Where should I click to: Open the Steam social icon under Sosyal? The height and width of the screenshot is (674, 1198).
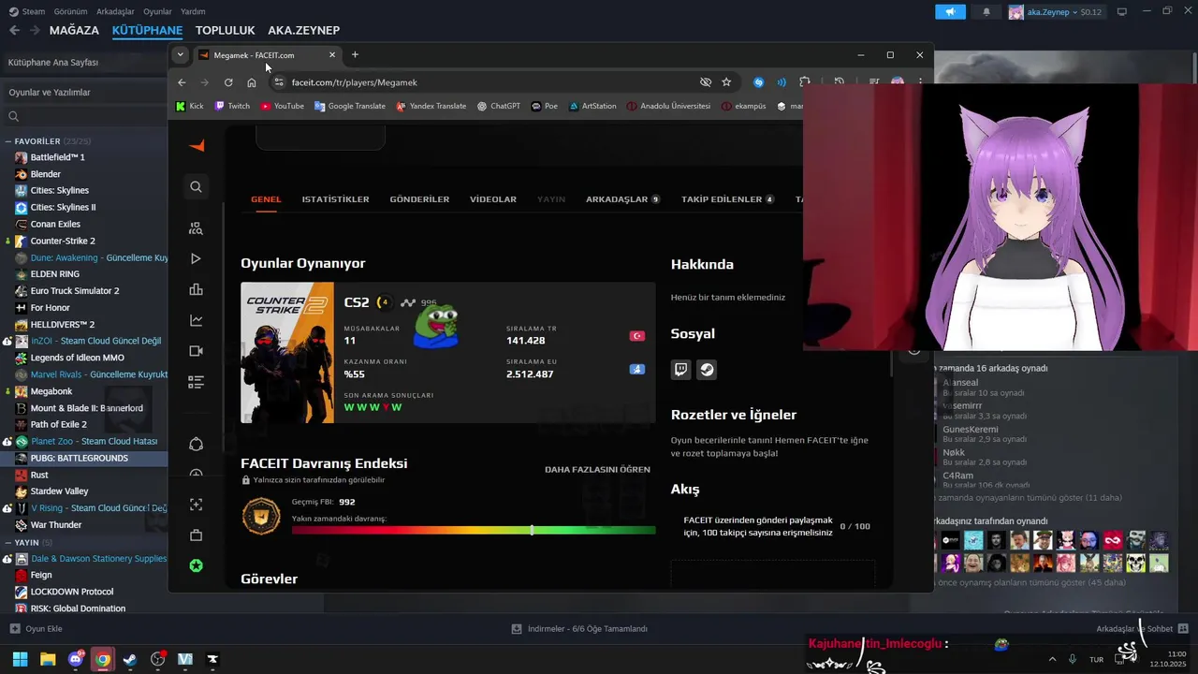pos(707,370)
